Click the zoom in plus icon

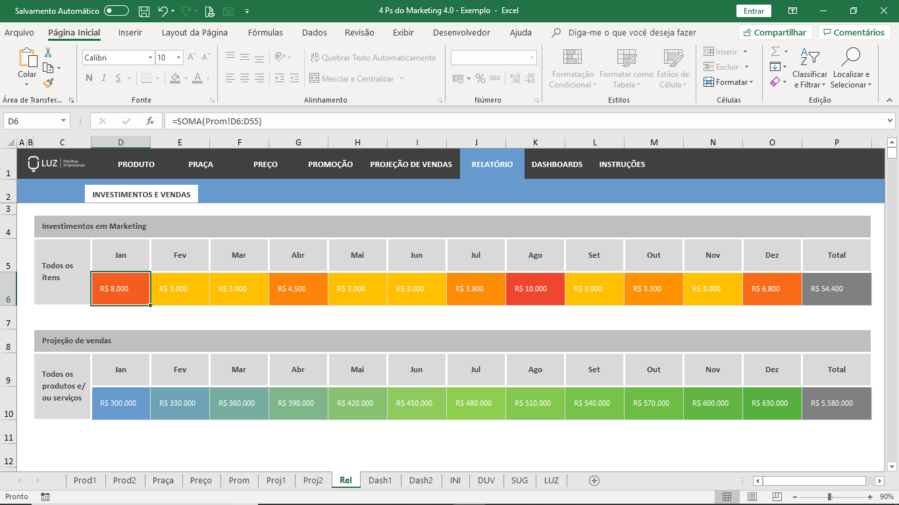click(870, 496)
